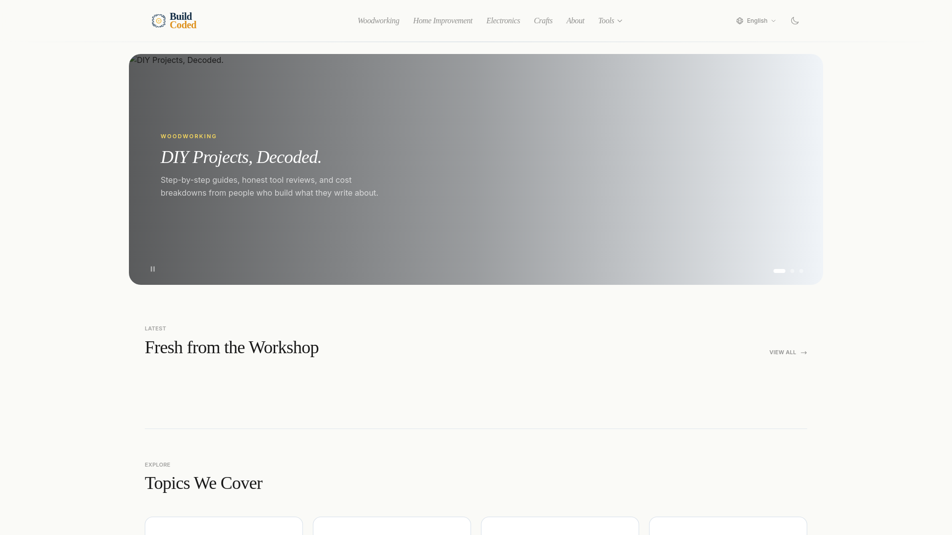Screen dimensions: 952x535
Task: Visit the About page
Action: pos(575,21)
